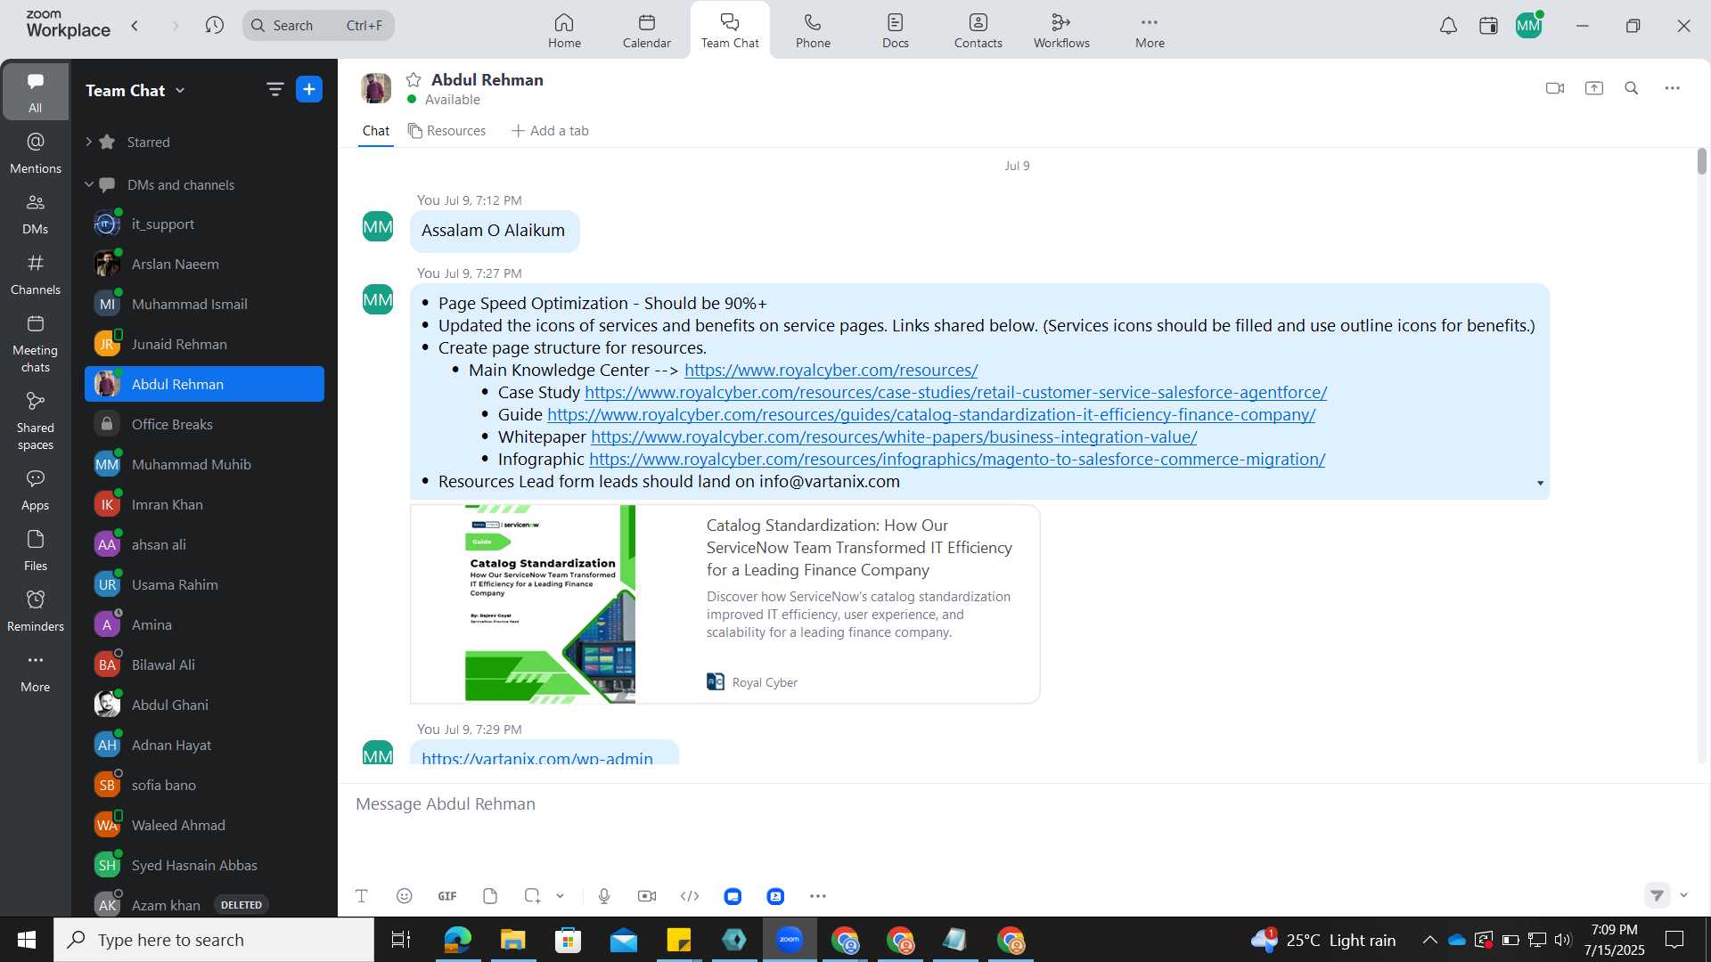Open more composer options ellipsis
Screen dimensions: 1711x962
818,896
